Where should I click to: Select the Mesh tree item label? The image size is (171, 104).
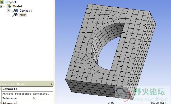point(23,15)
